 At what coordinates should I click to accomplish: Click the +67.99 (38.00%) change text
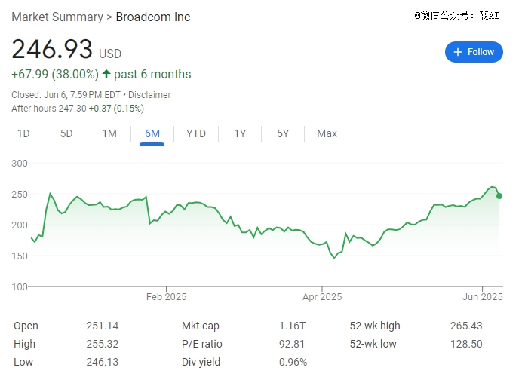55,74
